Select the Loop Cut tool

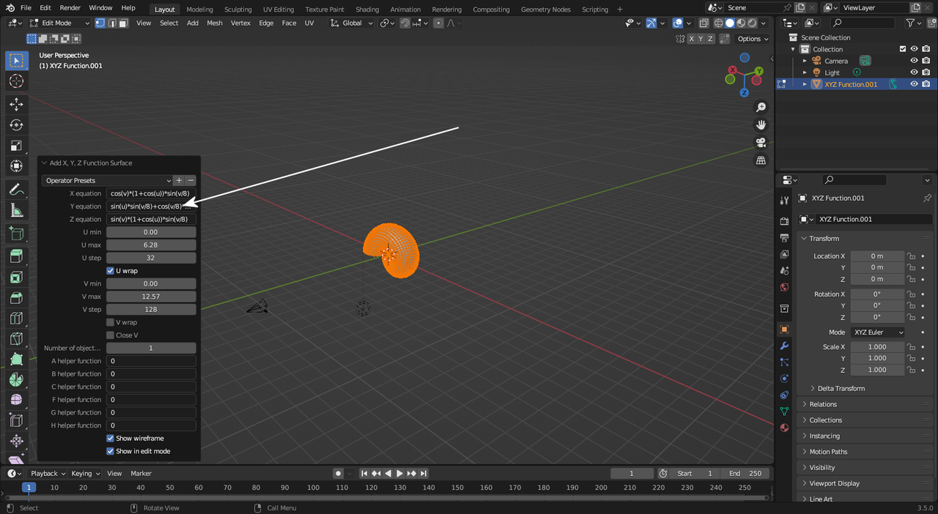(16, 319)
